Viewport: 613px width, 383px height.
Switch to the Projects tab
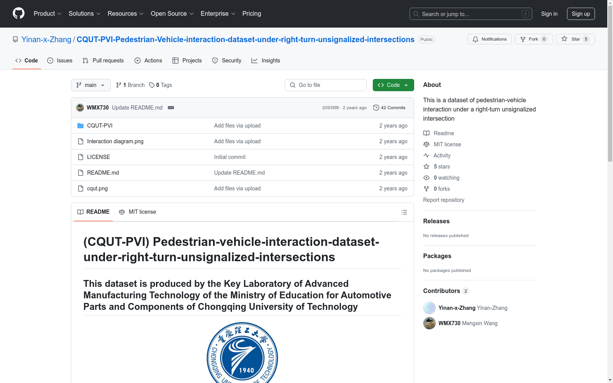pyautogui.click(x=187, y=61)
